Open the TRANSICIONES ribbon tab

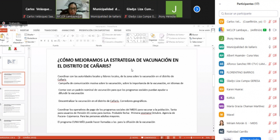pos(51,30)
